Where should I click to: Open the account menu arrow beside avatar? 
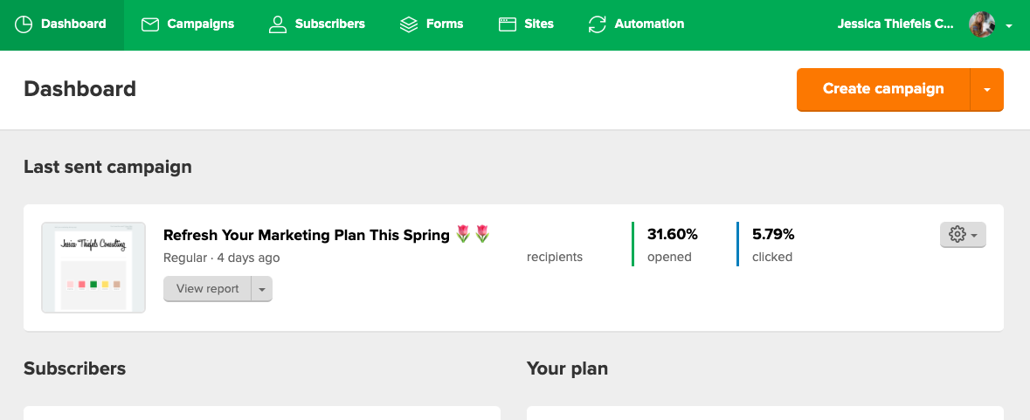point(1010,26)
